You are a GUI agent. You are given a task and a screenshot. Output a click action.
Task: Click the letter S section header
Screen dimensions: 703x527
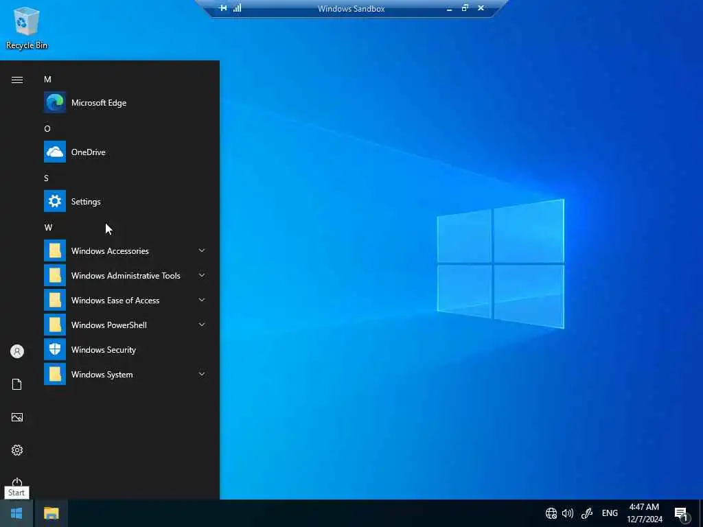(46, 178)
